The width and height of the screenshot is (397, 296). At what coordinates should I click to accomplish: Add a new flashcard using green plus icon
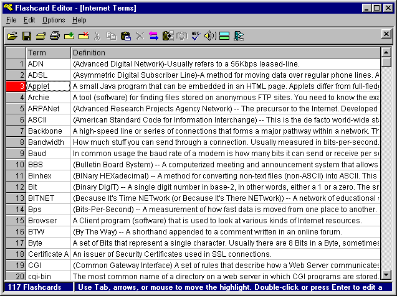[x=69, y=36]
